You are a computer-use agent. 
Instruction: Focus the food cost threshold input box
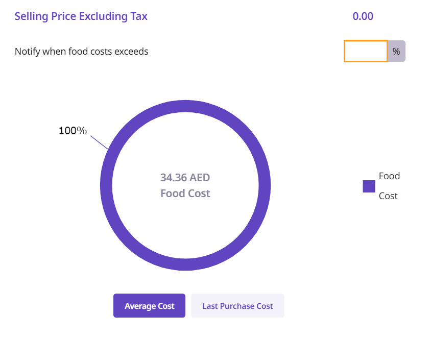pyautogui.click(x=366, y=52)
